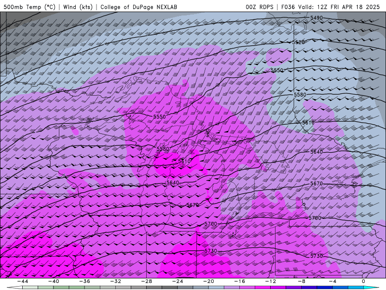
Task: Click the 5490 height contour label
Action: [x=317, y=18]
